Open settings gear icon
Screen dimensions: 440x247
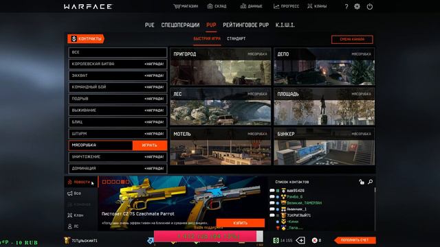pos(357,6)
